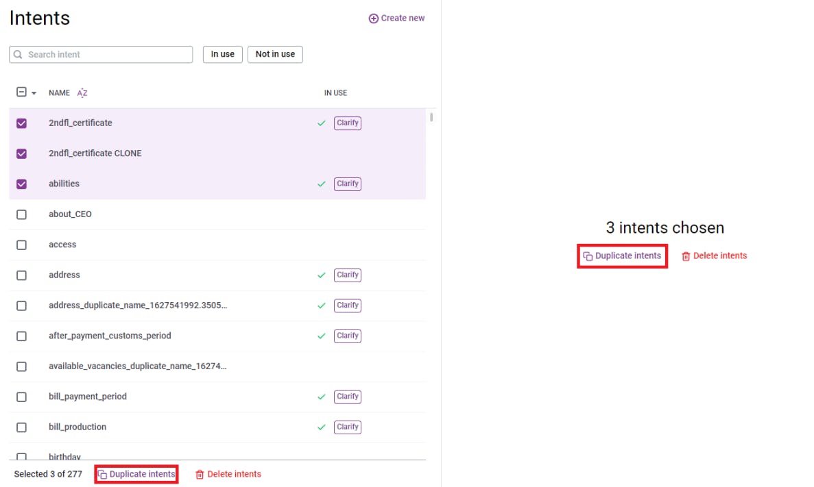Check the address_duplicate_name checkbox
This screenshot has width=814, height=487.
(21, 305)
